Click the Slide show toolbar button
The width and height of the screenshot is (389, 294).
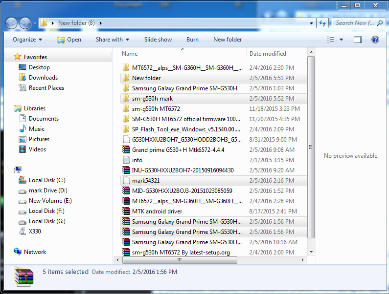coord(158,40)
